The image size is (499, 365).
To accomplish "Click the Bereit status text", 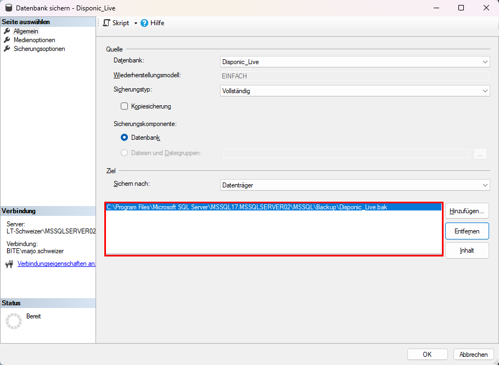I will pyautogui.click(x=33, y=316).
